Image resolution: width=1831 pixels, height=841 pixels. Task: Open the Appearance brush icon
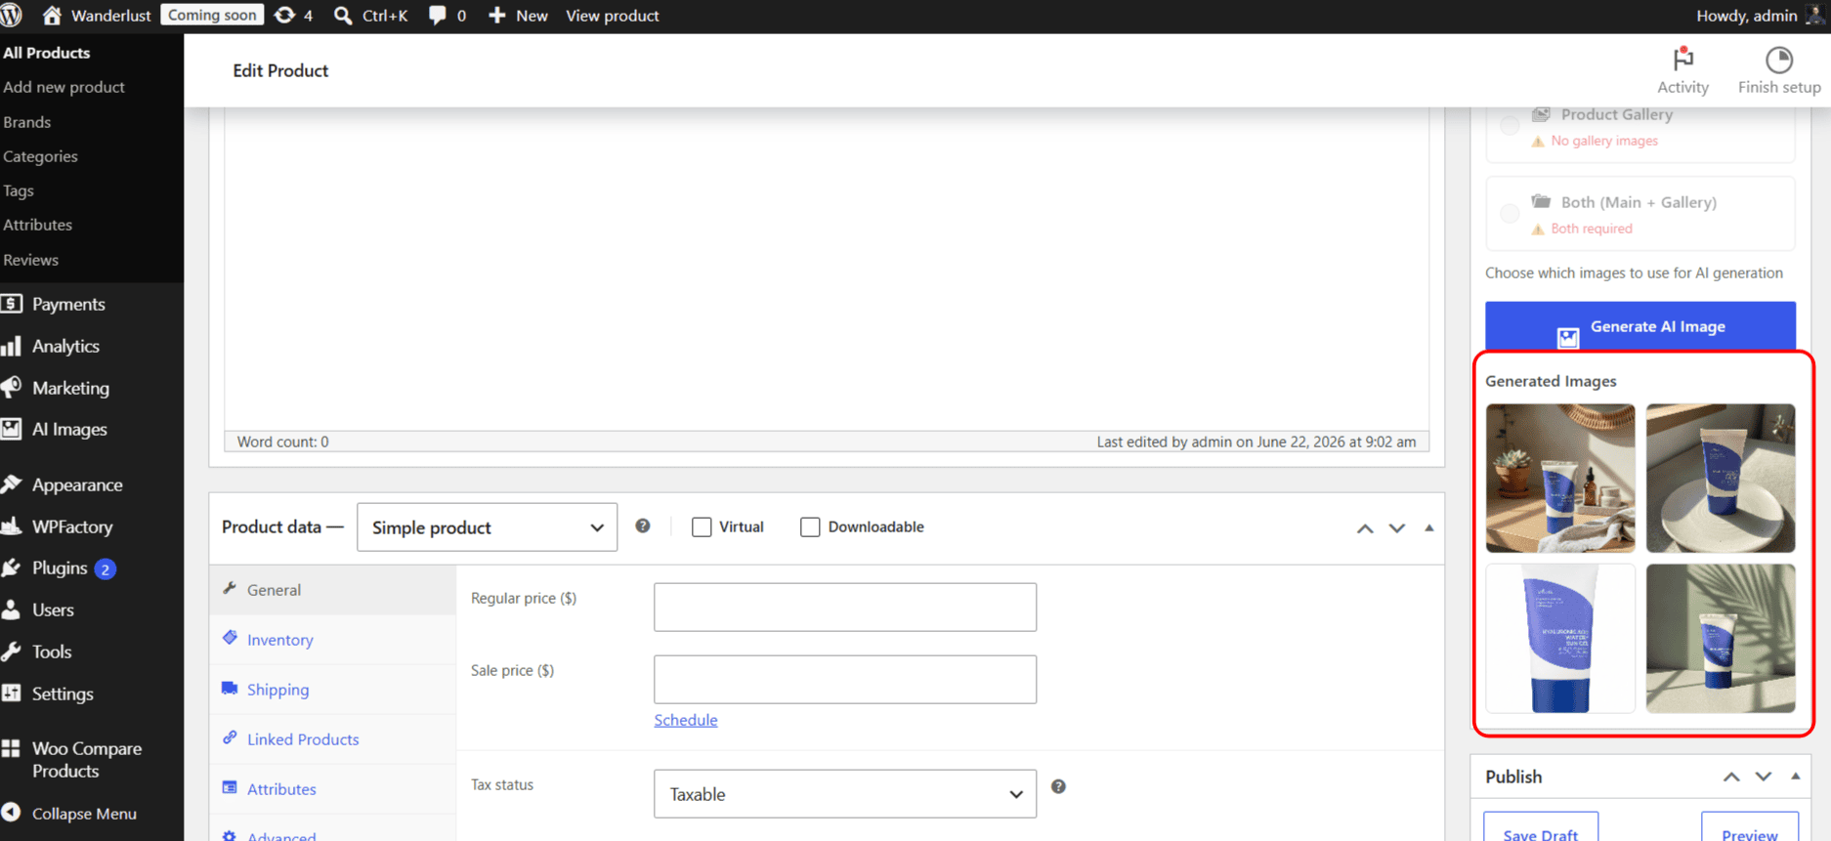pos(12,484)
